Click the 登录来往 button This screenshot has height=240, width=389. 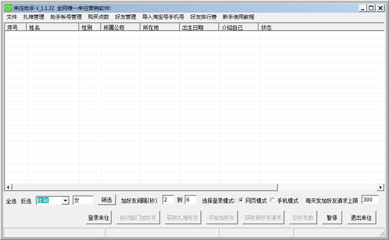pos(99,218)
